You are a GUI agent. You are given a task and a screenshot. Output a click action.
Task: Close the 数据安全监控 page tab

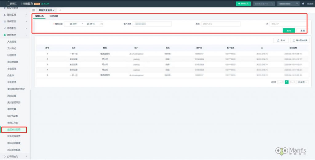tap(54, 10)
